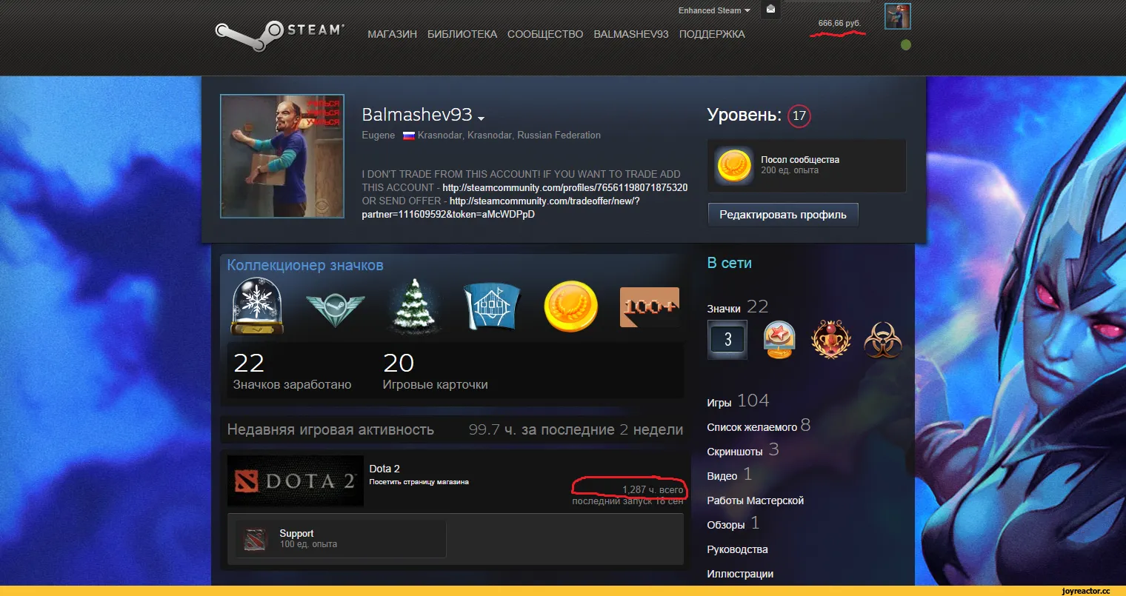The height and width of the screenshot is (596, 1126).
Task: Select the snow globe badge
Action: coord(257,306)
